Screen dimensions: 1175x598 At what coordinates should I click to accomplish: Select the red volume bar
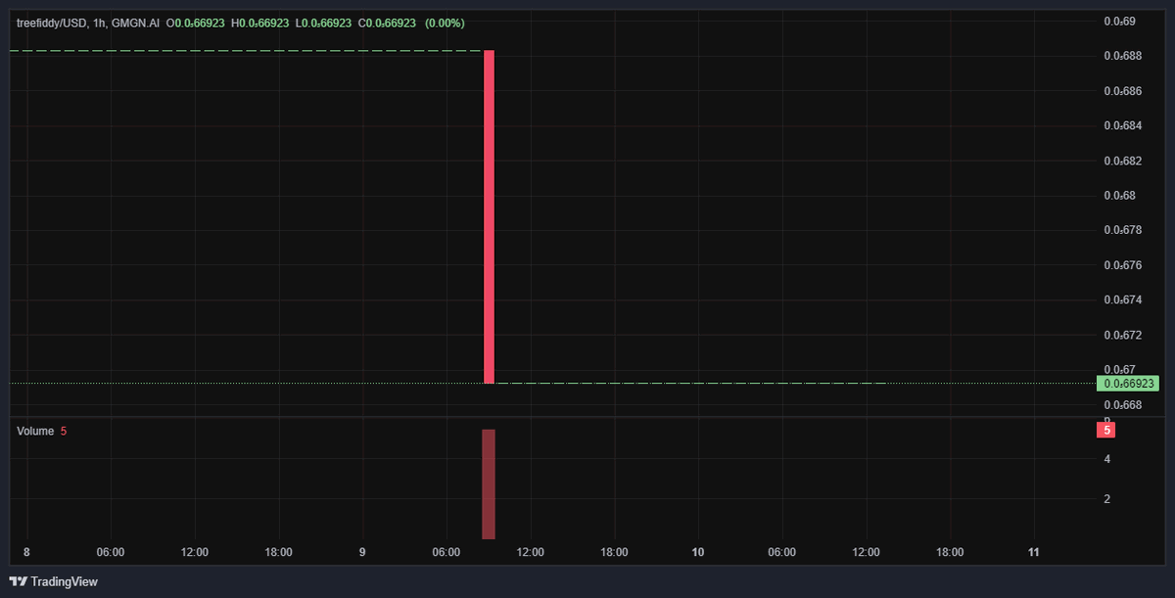(489, 483)
